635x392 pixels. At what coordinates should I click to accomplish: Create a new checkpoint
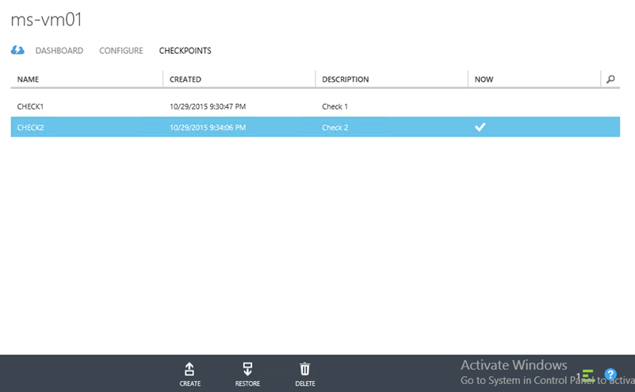[189, 375]
